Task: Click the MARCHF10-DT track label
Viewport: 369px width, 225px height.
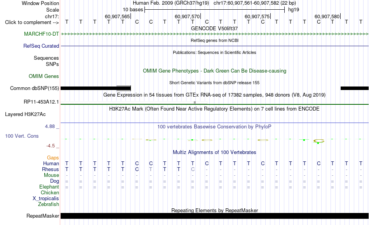Action: 42,34
